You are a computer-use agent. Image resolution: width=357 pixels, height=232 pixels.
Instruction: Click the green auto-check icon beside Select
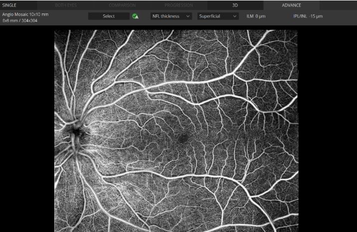(135, 16)
